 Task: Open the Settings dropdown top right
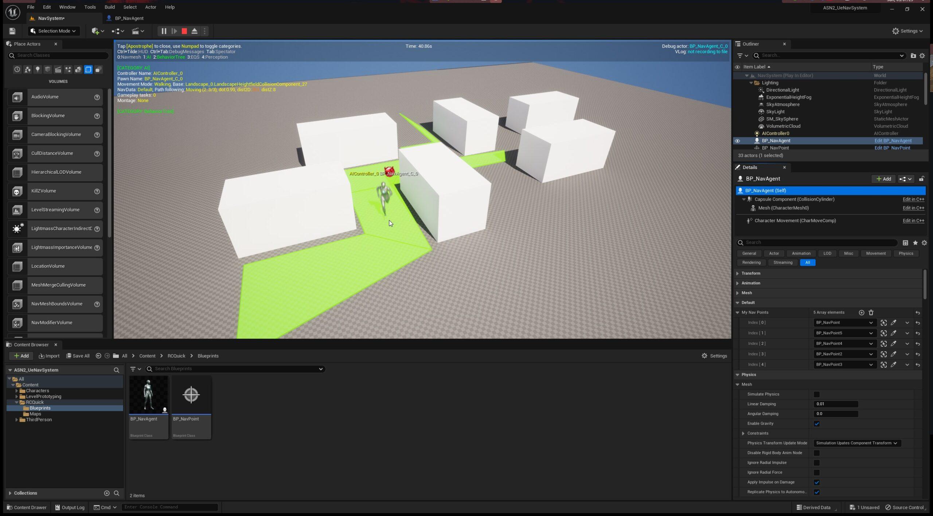(907, 31)
